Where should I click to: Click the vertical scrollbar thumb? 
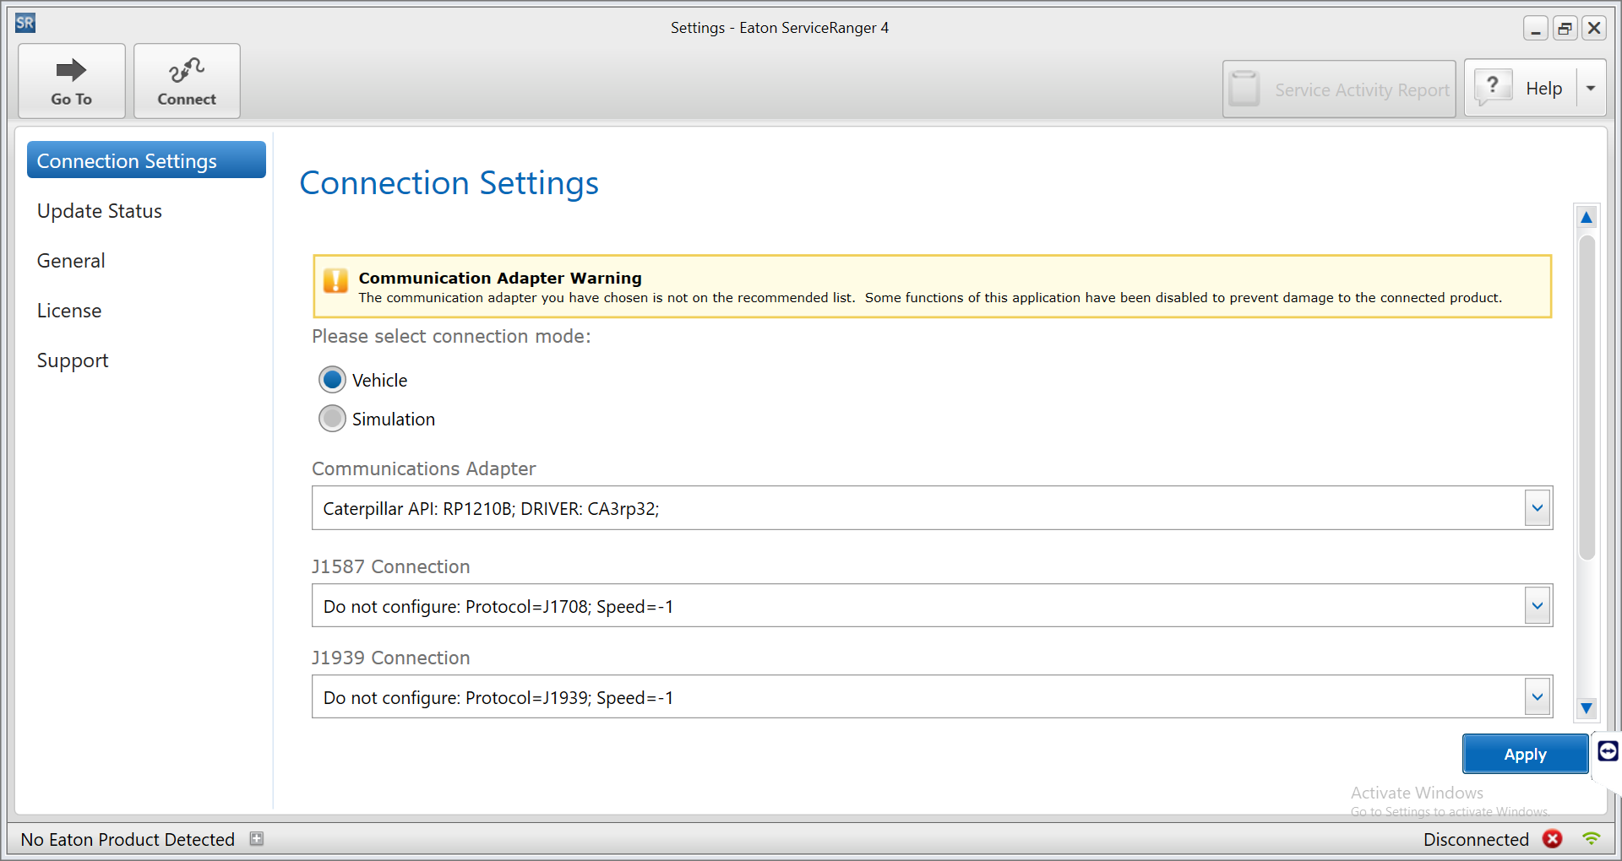[x=1587, y=397]
